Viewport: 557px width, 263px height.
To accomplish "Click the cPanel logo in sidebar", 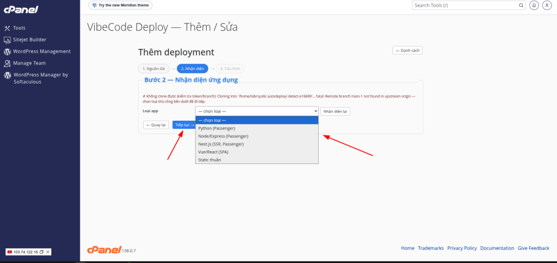I will tap(21, 9).
